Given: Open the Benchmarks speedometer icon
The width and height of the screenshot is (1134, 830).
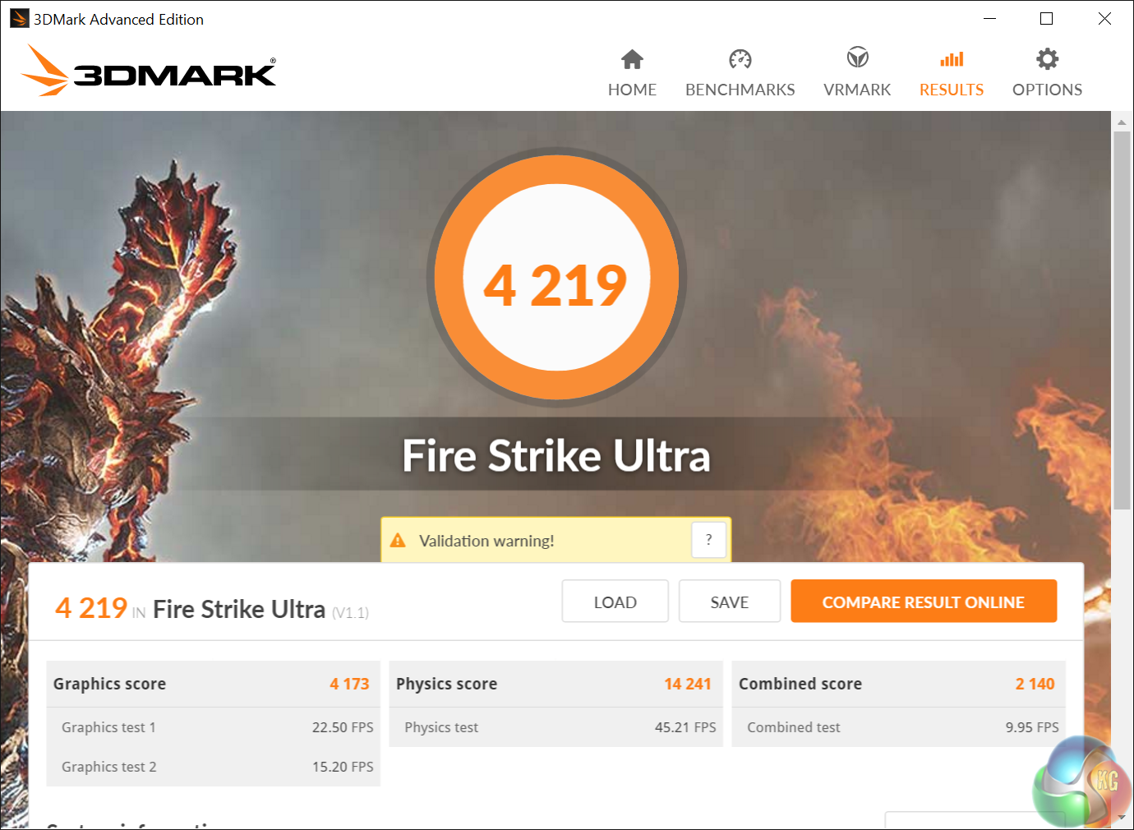Looking at the screenshot, I should [x=740, y=59].
